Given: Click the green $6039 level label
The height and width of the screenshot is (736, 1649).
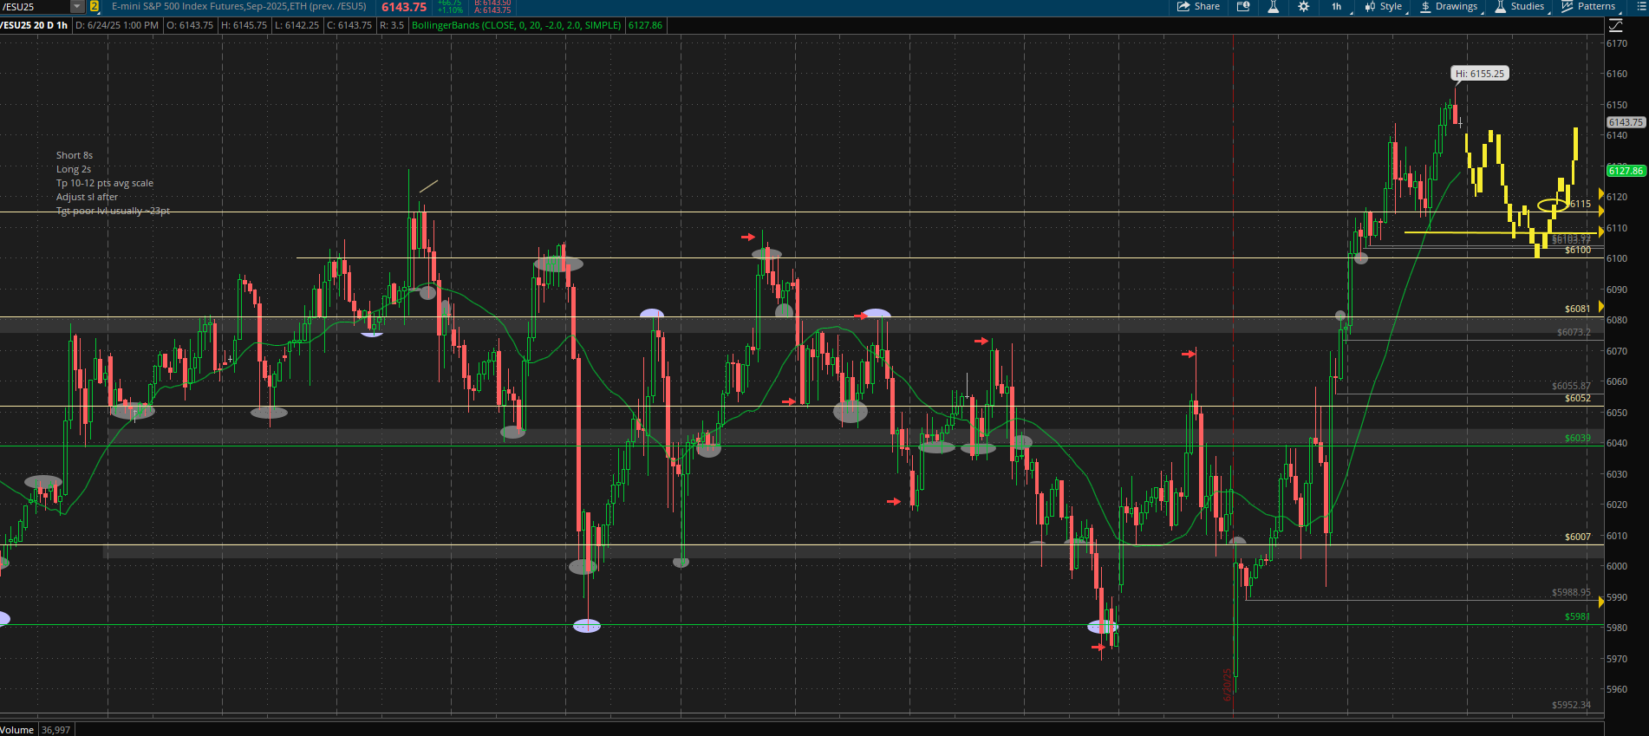Looking at the screenshot, I should [x=1578, y=438].
